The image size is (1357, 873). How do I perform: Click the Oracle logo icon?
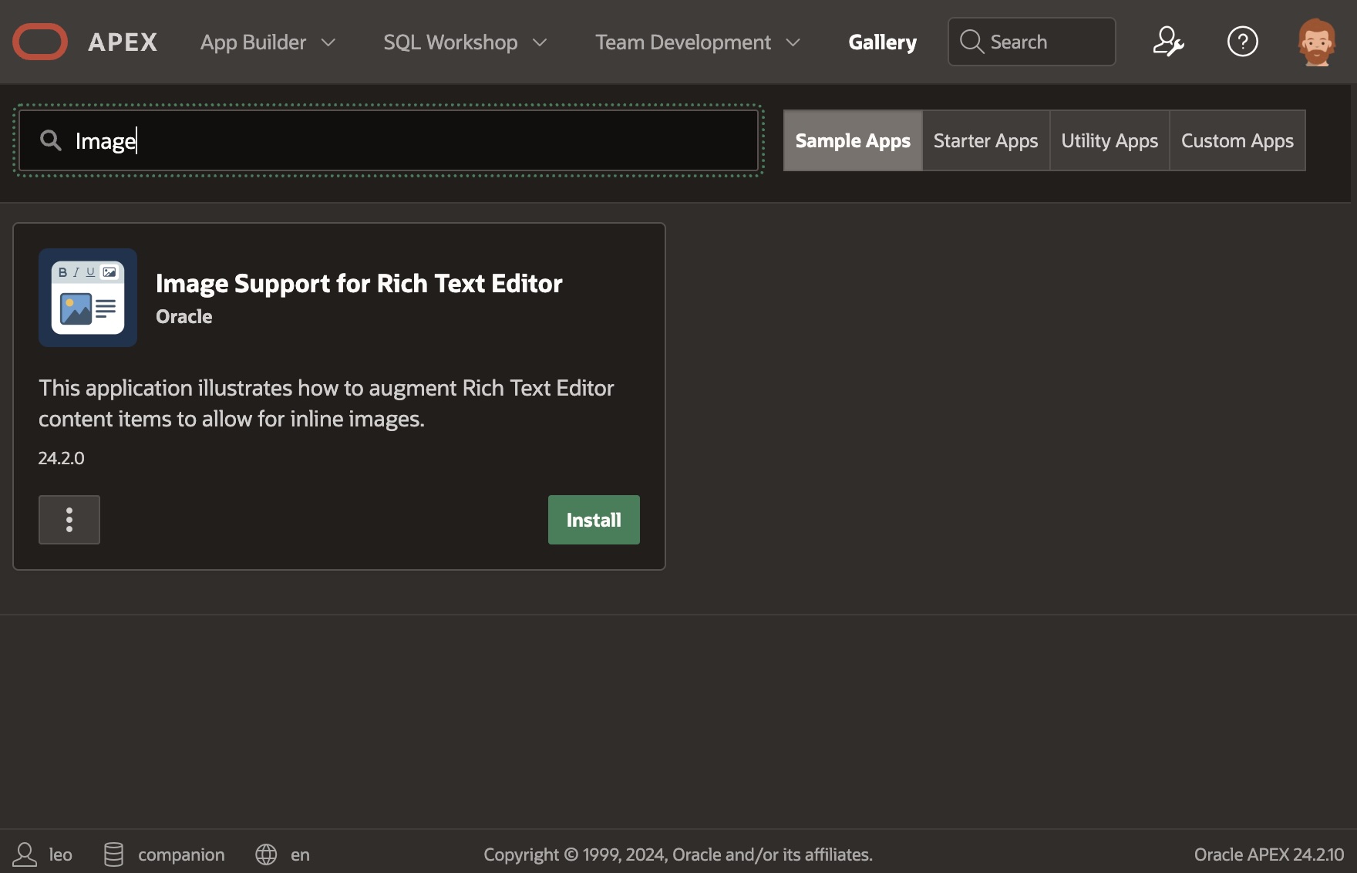[40, 42]
